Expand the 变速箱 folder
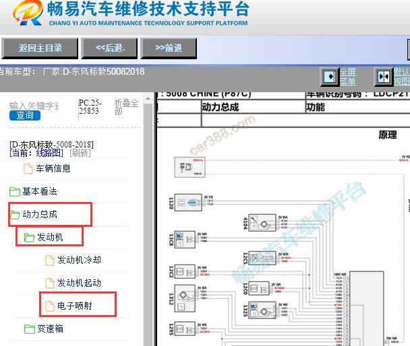This screenshot has width=410, height=346. tap(50, 328)
